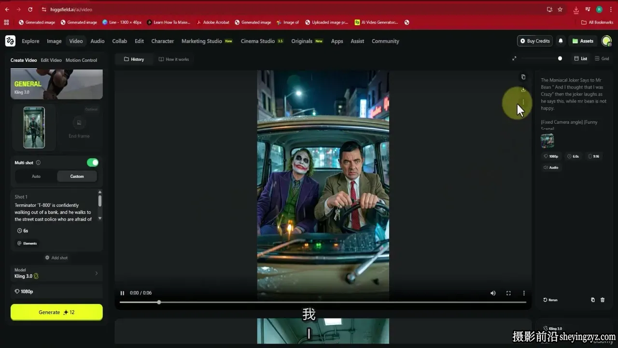Open the three-dot menu beside the video
Image resolution: width=618 pixels, height=348 pixels.
[x=523, y=102]
